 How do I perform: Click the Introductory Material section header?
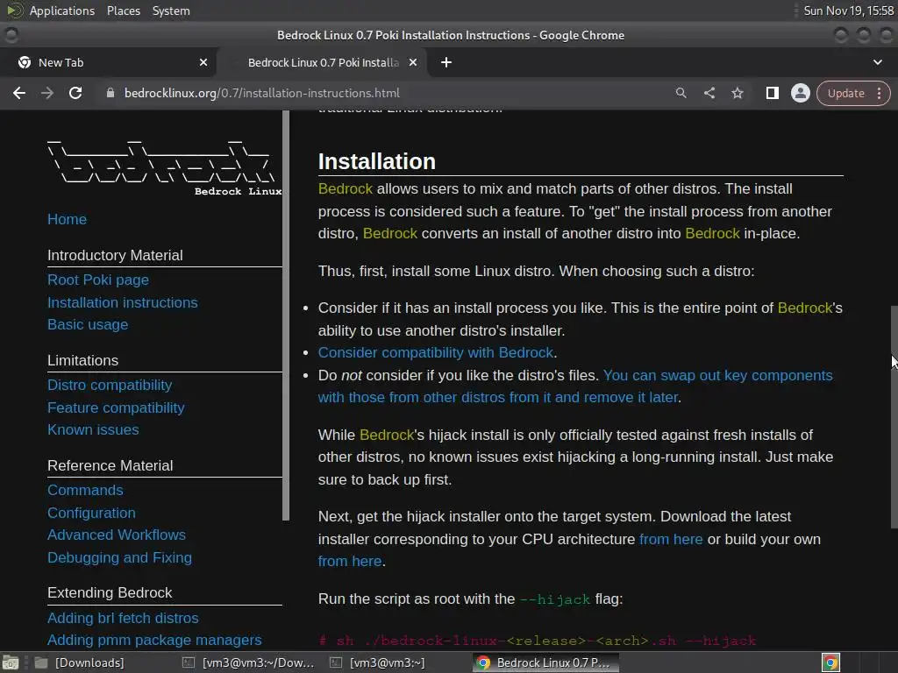pos(115,255)
